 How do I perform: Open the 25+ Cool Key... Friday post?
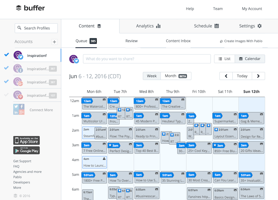pos(199,148)
